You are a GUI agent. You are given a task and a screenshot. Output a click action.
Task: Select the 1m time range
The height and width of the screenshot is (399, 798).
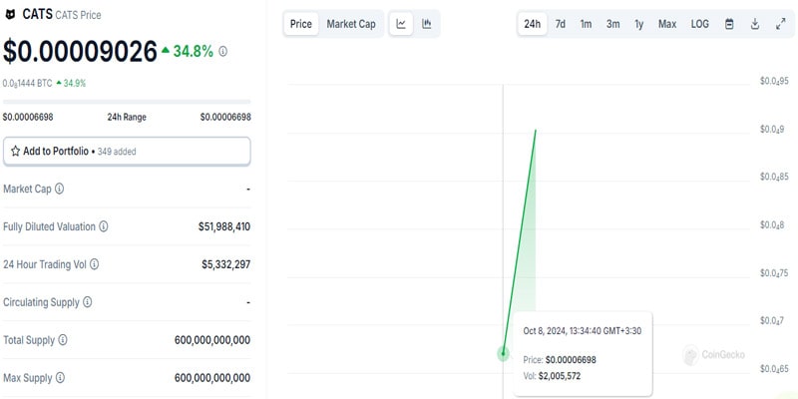(x=587, y=24)
